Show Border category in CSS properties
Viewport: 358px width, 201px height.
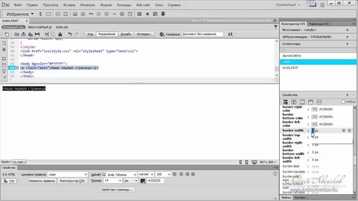point(302,102)
